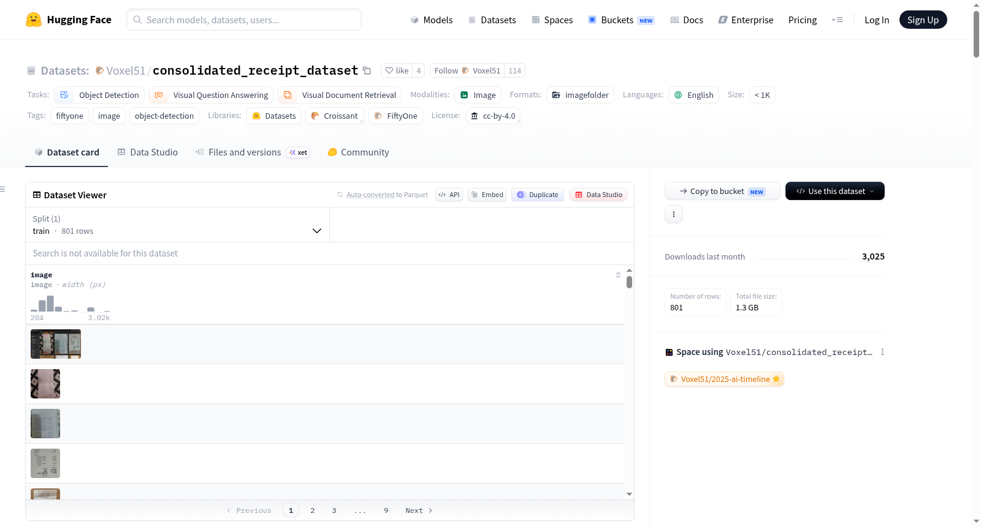The image size is (981, 527).
Task: Switch to the Dataset card tab
Action: [x=67, y=152]
